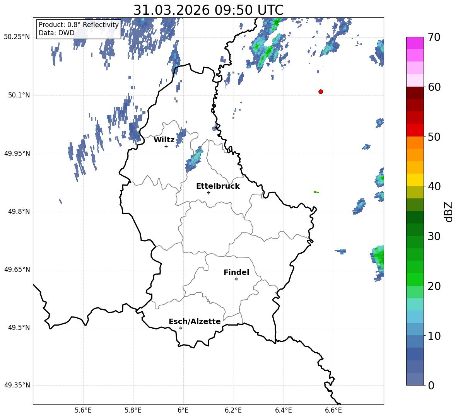Image resolution: width=458 pixels, height=418 pixels.
Task: Click the 20 colorbar tick label
Action: [434, 286]
